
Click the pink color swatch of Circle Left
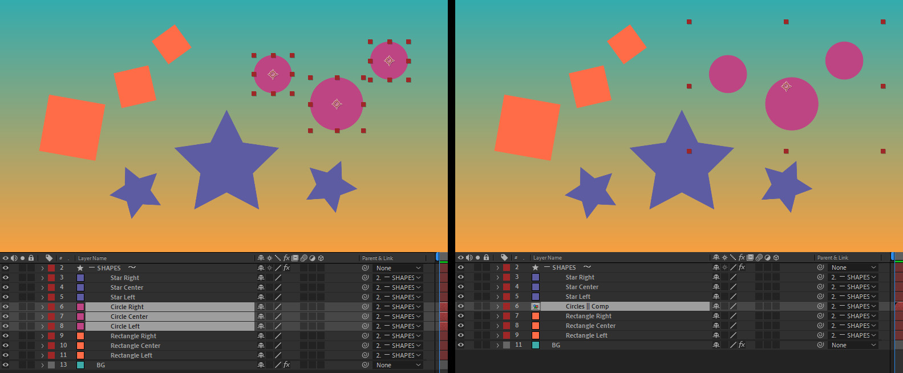tap(80, 326)
